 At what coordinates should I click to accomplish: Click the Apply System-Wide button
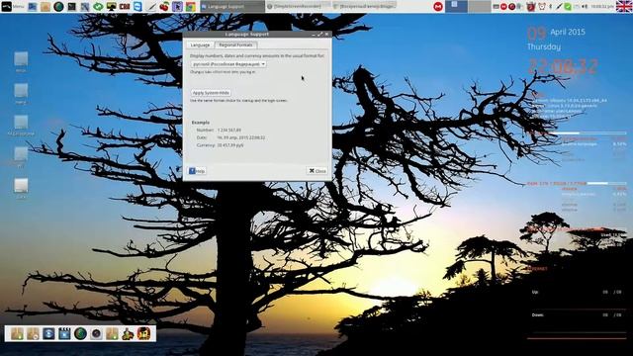211,93
